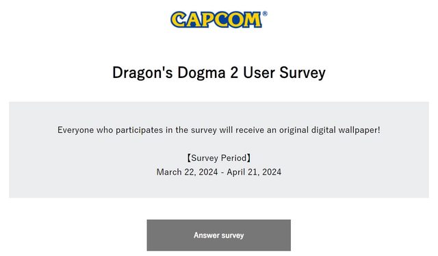Image resolution: width=438 pixels, height=256 pixels.
Task: Click the words "original digital wallpaper!"
Action: coord(330,130)
